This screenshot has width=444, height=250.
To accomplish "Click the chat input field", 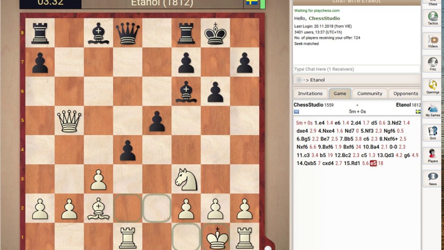I will 357,69.
